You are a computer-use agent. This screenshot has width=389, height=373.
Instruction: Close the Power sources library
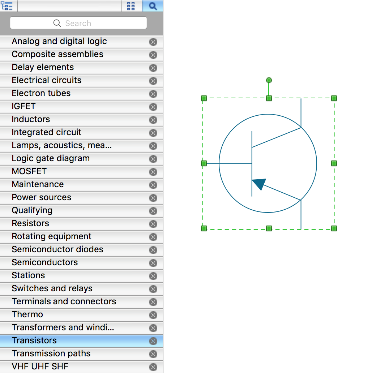coord(153,198)
